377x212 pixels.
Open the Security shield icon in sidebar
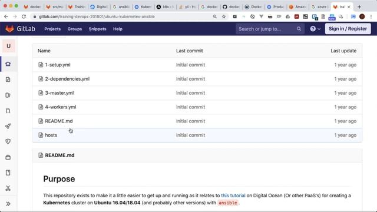8,141
